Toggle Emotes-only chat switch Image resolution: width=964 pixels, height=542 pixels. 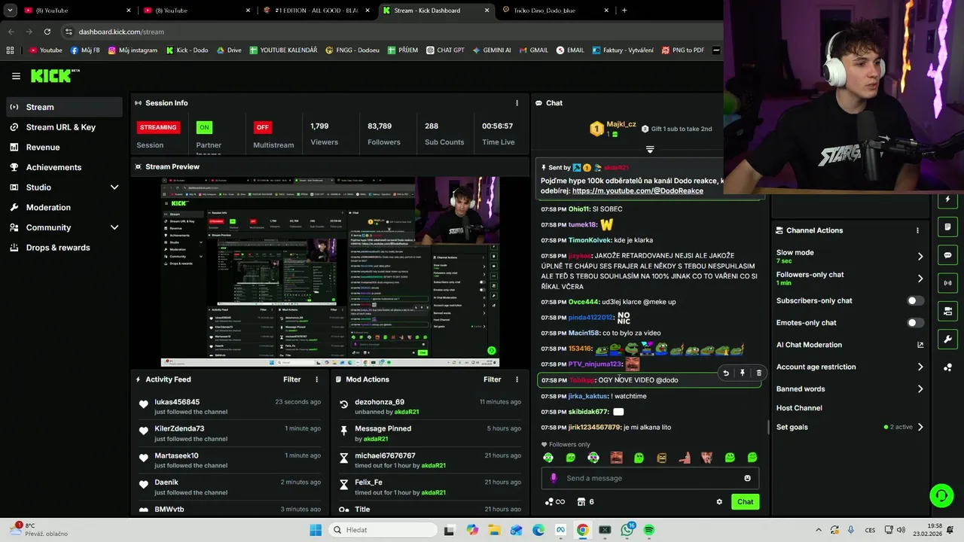915,323
